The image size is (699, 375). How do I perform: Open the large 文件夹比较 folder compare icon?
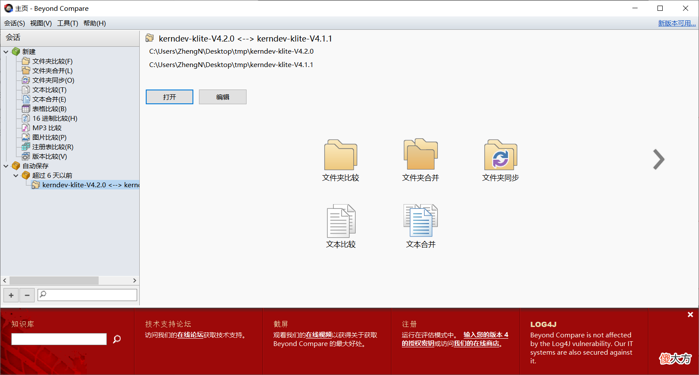(x=341, y=155)
